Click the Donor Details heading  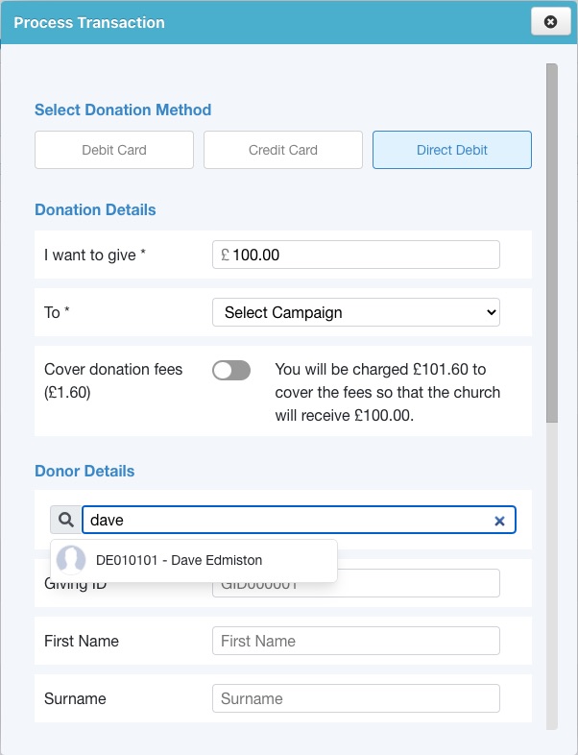pyautogui.click(x=84, y=471)
